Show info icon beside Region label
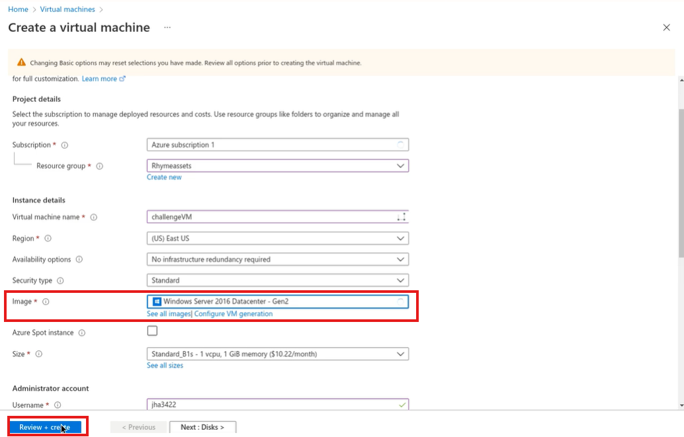This screenshot has height=437, width=684. tap(48, 239)
